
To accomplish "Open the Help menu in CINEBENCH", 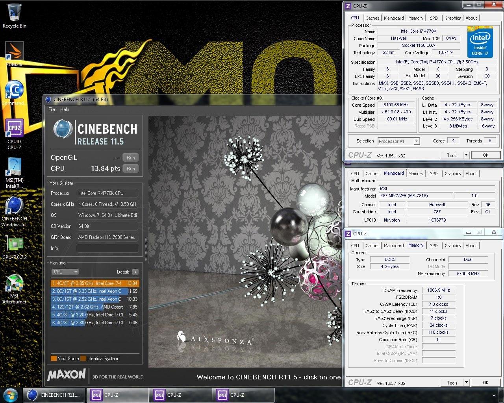I will click(65, 109).
